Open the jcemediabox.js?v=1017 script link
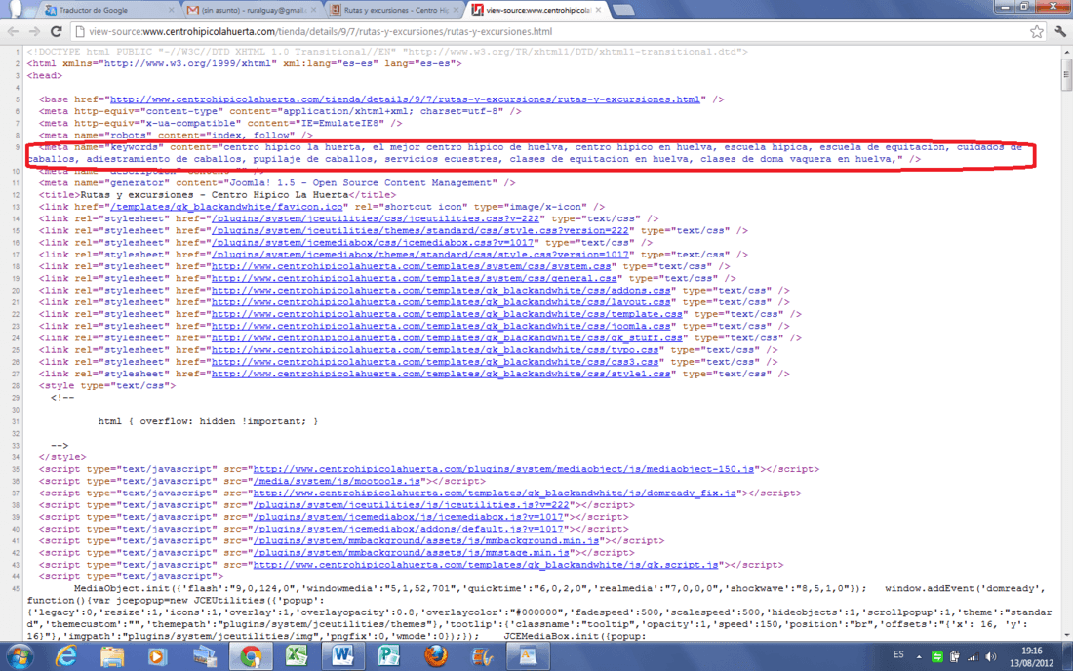 [x=409, y=517]
